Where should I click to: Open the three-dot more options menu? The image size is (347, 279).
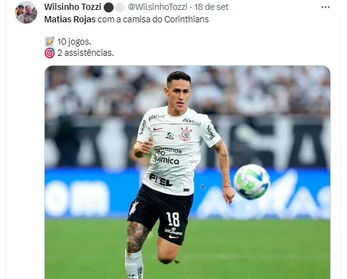[325, 7]
